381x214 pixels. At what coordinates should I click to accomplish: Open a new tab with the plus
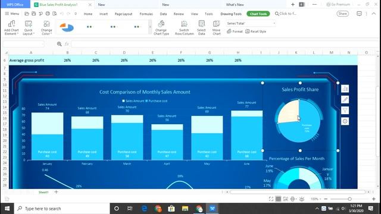click(293, 4)
